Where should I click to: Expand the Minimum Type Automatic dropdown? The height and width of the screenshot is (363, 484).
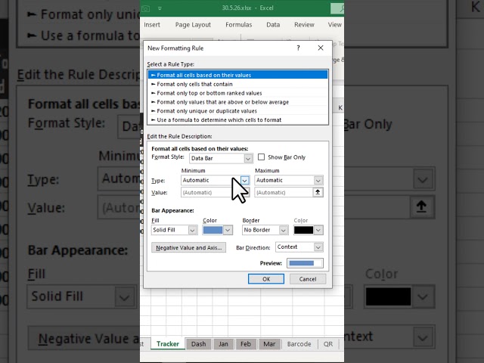(x=244, y=180)
